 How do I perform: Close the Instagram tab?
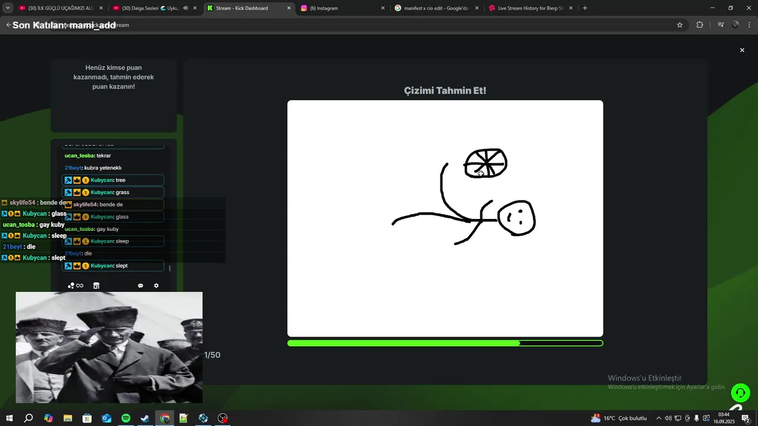point(383,8)
